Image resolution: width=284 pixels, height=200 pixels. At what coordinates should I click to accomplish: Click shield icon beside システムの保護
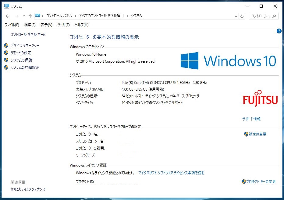click(x=6, y=60)
